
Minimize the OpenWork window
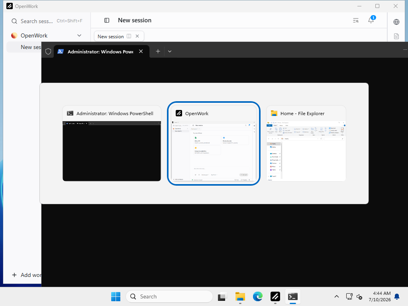[359, 6]
